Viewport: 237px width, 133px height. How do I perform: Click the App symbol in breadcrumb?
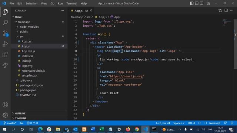click(115, 17)
